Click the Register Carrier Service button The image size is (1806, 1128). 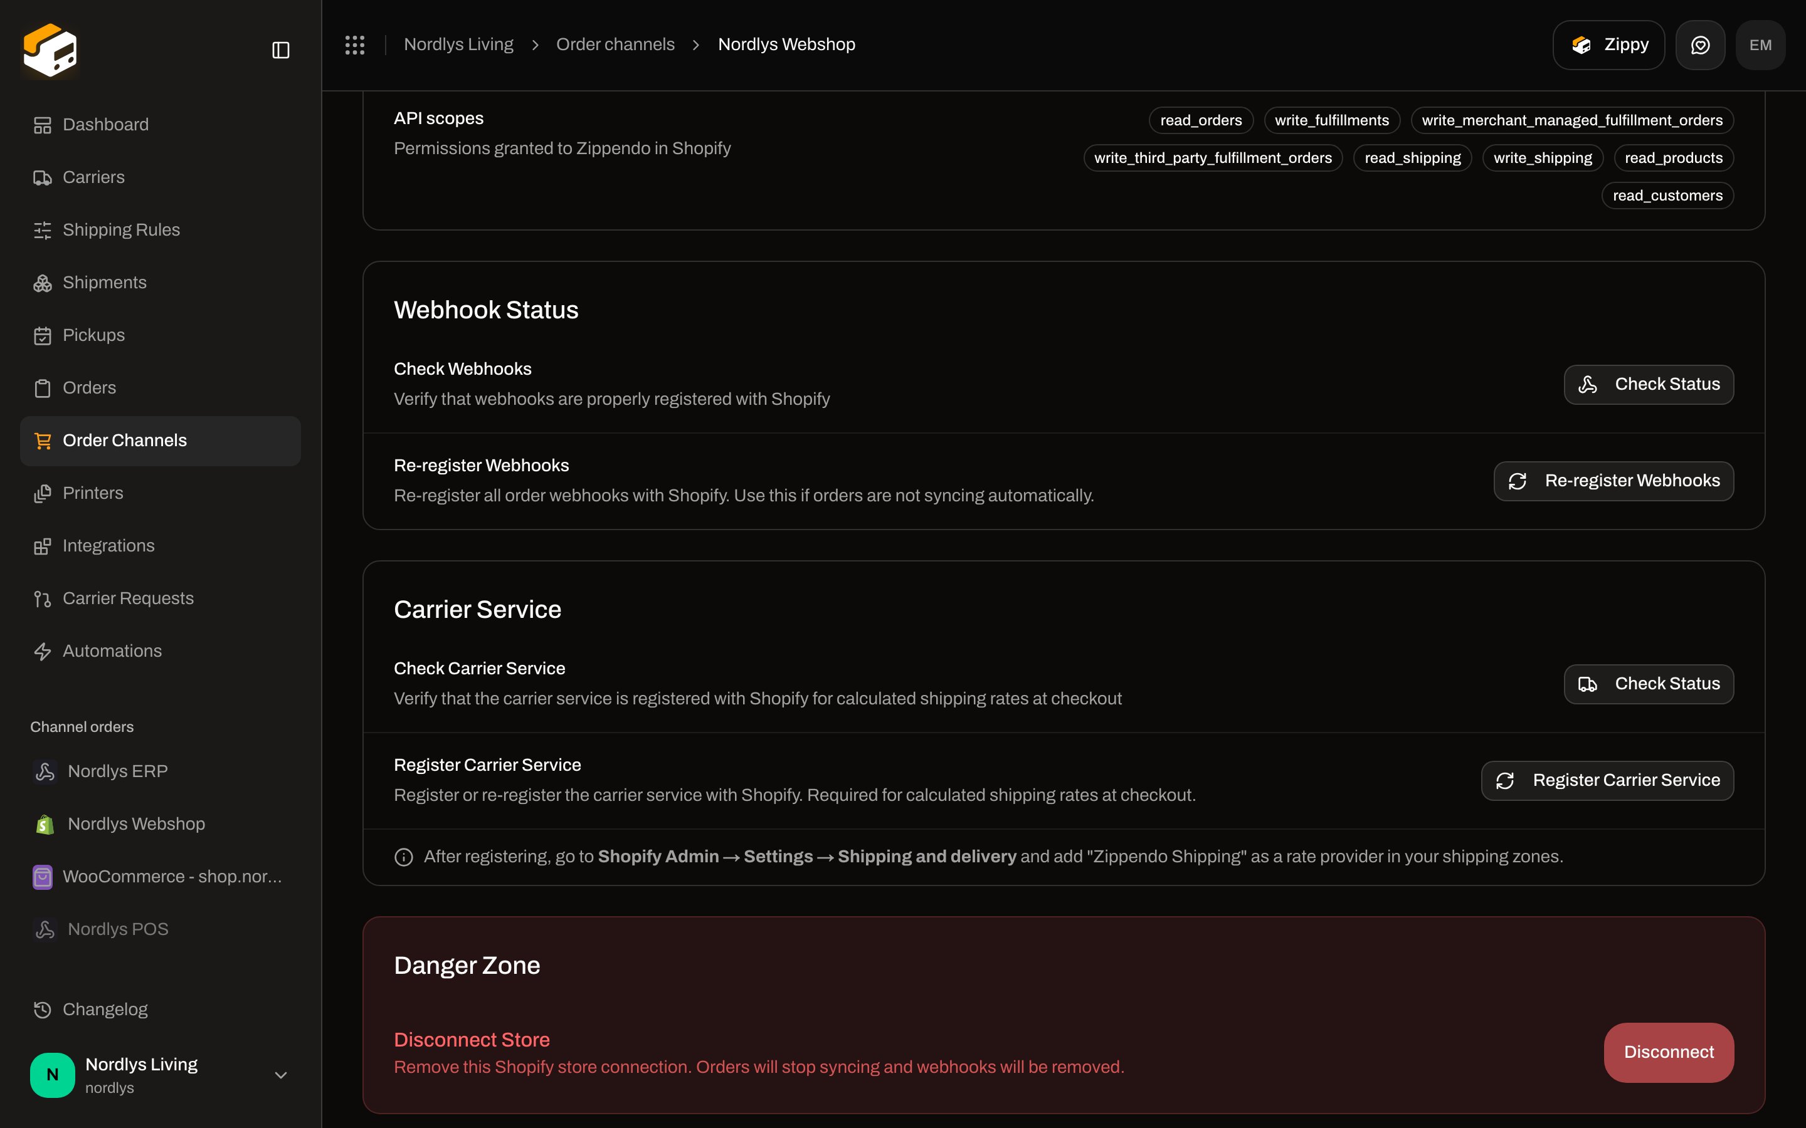click(1607, 780)
